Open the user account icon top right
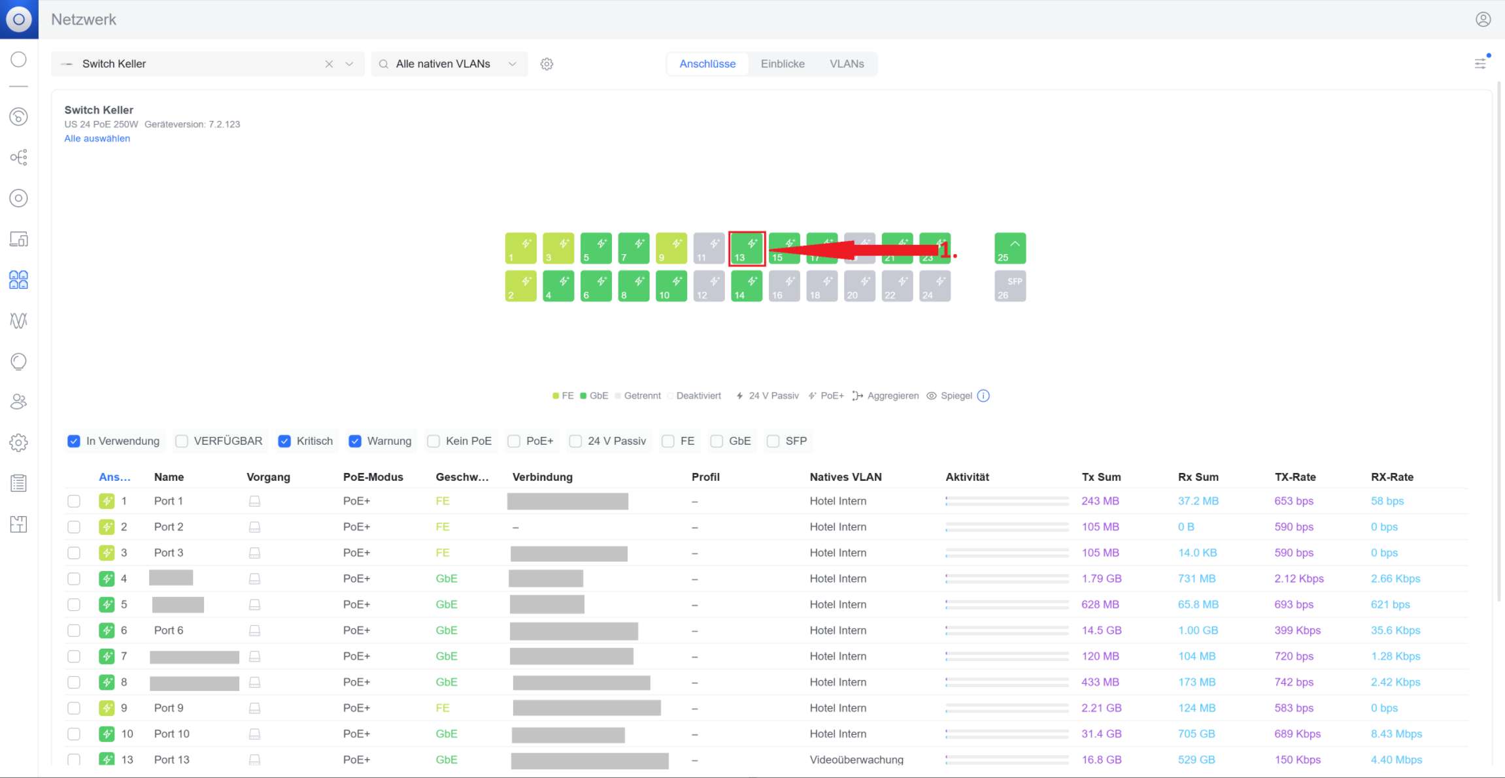Screen dimensions: 1505x778 point(1483,20)
